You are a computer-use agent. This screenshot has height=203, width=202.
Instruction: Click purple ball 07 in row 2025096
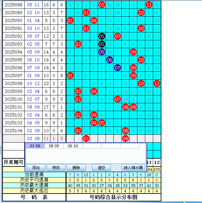[x=118, y=68]
